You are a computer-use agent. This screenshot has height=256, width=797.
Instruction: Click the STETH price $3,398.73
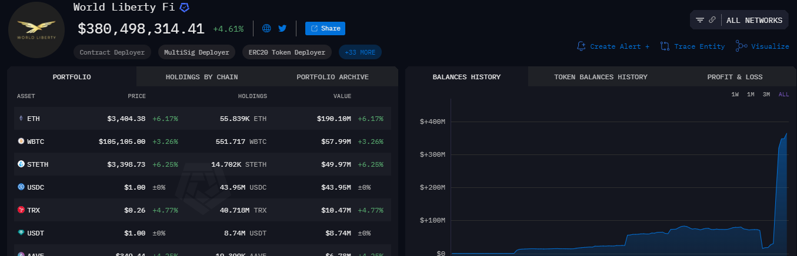point(126,164)
